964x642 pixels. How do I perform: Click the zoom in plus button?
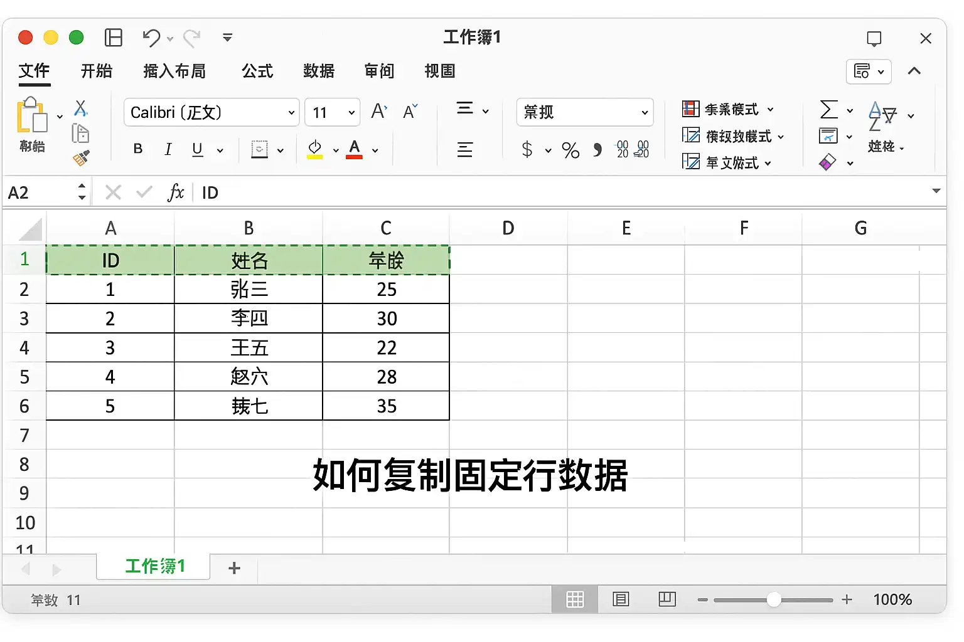pos(847,599)
